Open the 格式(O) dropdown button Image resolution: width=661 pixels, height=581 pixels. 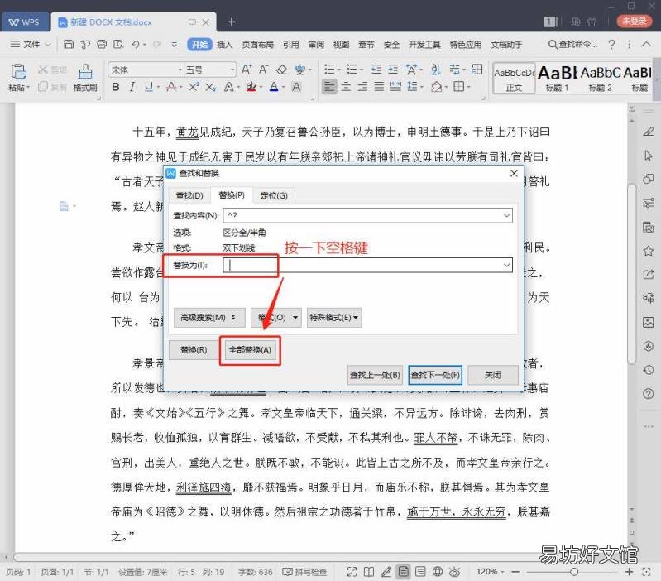[x=276, y=317]
